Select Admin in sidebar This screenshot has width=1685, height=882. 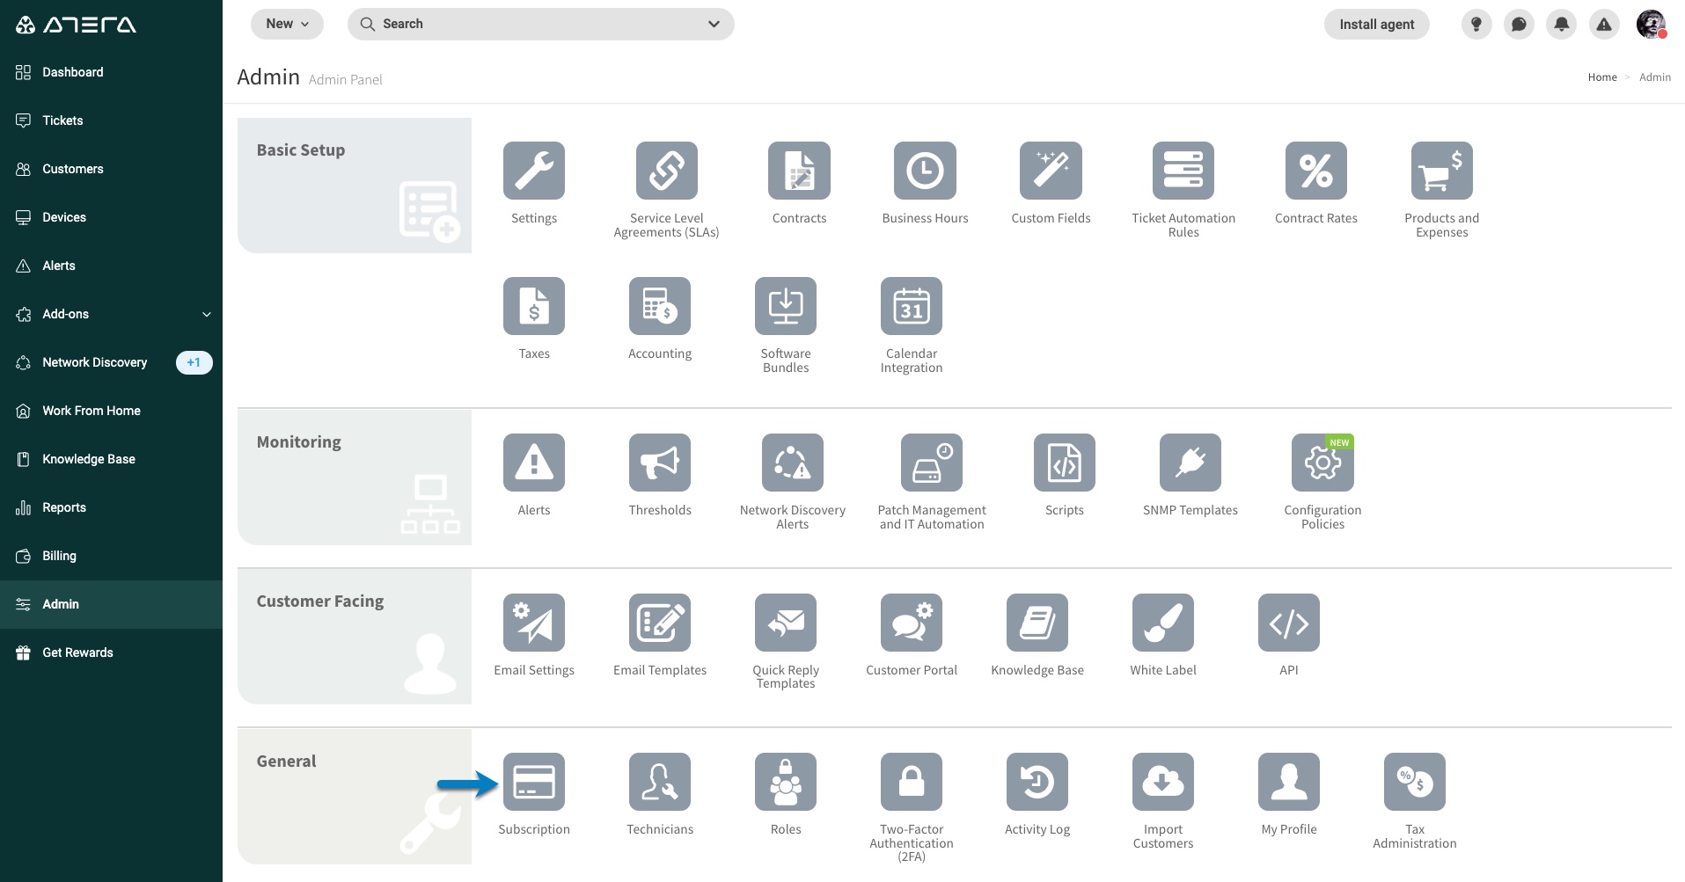click(111, 604)
